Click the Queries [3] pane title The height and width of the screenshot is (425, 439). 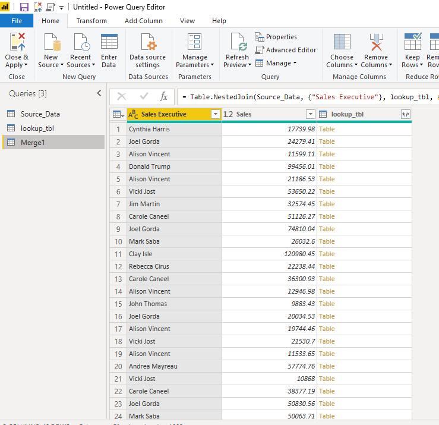pos(28,93)
